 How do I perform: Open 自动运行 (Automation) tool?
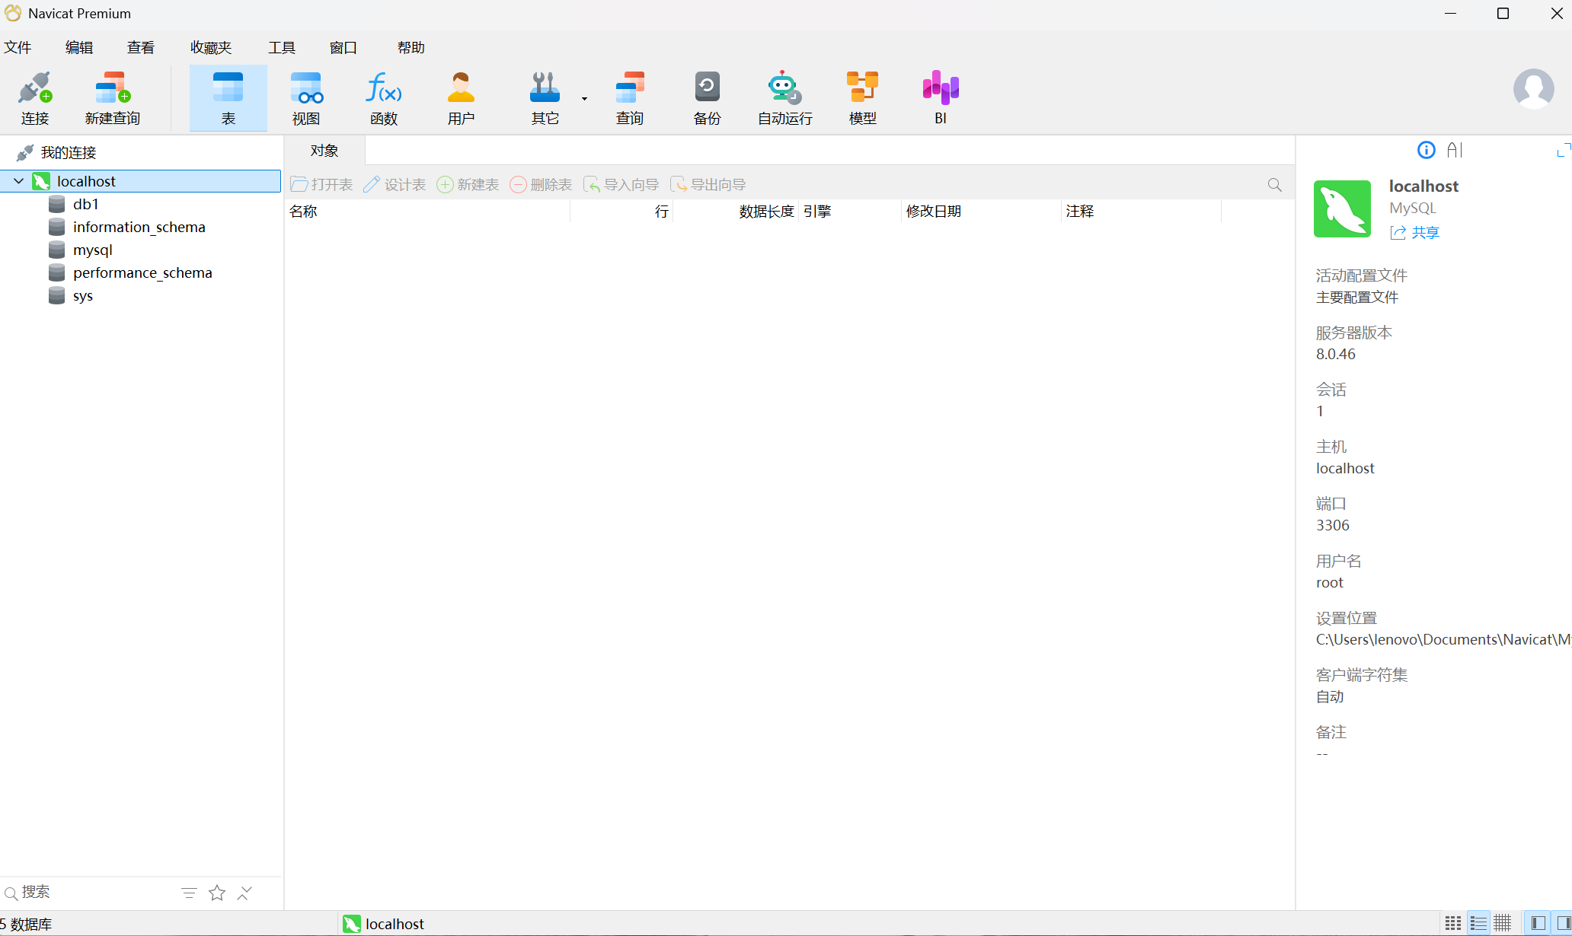[784, 97]
